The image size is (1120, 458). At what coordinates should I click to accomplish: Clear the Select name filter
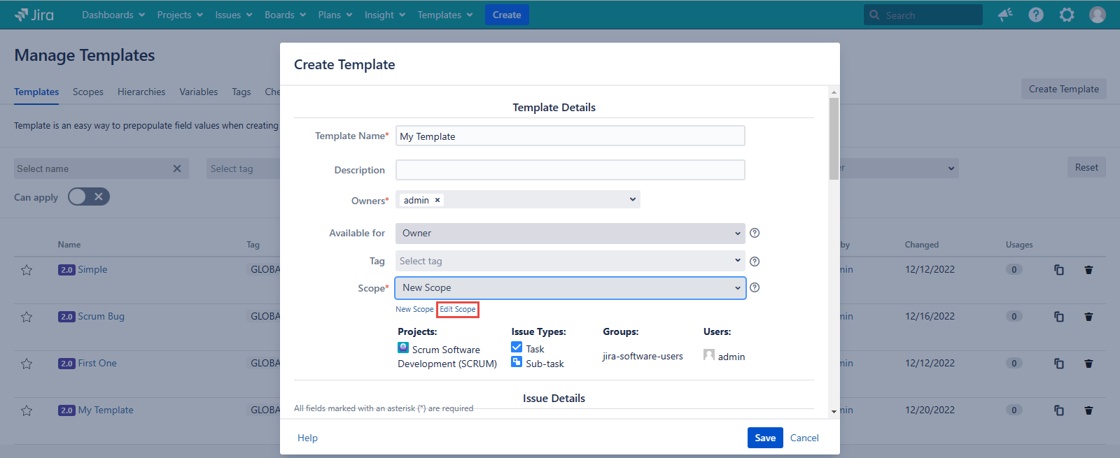point(177,169)
